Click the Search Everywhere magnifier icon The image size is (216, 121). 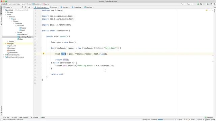pos(214,4)
